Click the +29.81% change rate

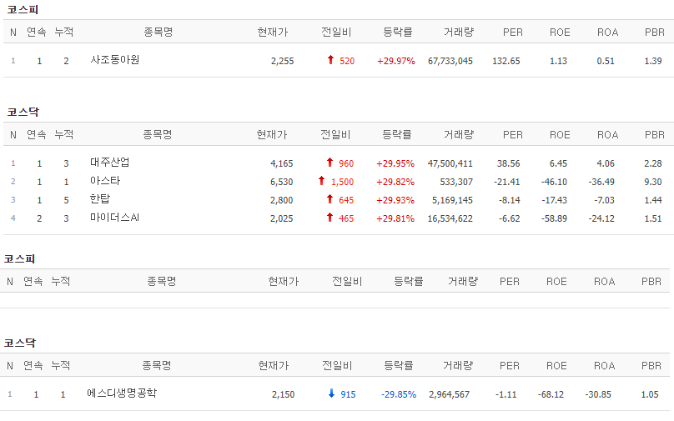(395, 218)
